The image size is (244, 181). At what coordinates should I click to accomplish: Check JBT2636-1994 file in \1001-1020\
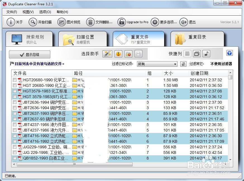[x=15, y=102]
